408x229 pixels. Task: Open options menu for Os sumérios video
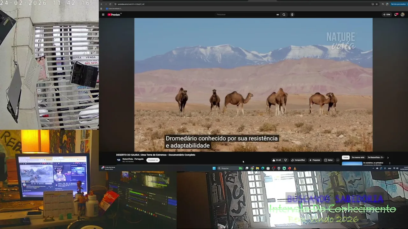point(390,163)
